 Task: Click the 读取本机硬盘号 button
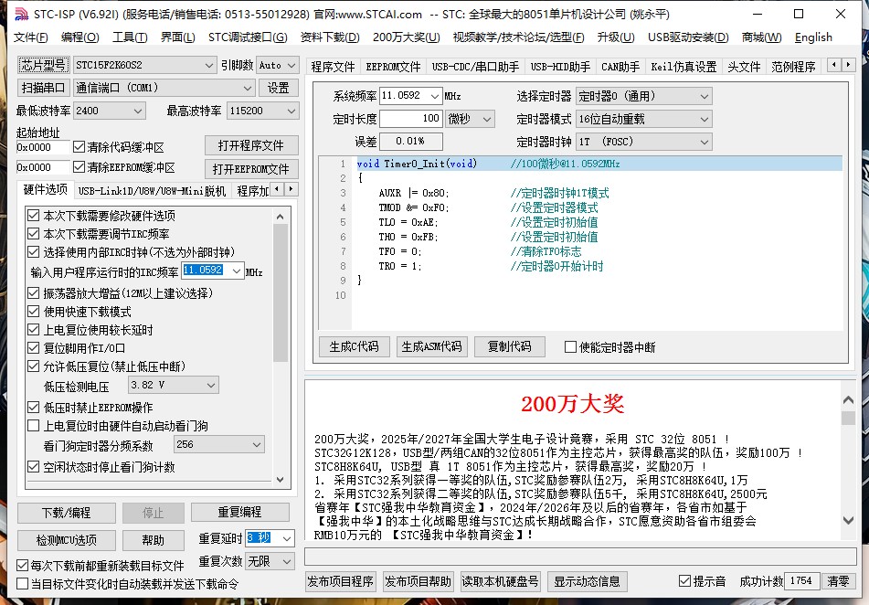(500, 581)
